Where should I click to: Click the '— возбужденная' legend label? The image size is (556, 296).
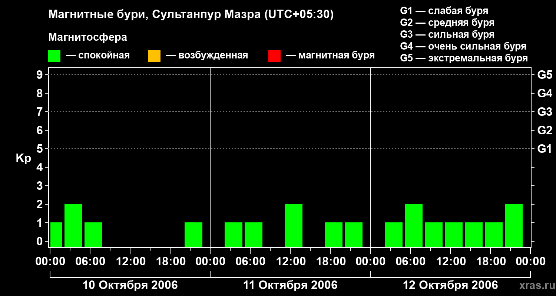click(x=207, y=55)
